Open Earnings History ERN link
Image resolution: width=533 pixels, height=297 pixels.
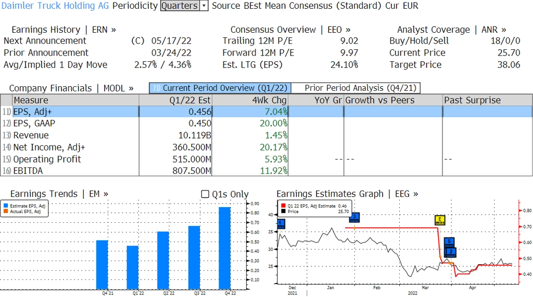tap(64, 30)
